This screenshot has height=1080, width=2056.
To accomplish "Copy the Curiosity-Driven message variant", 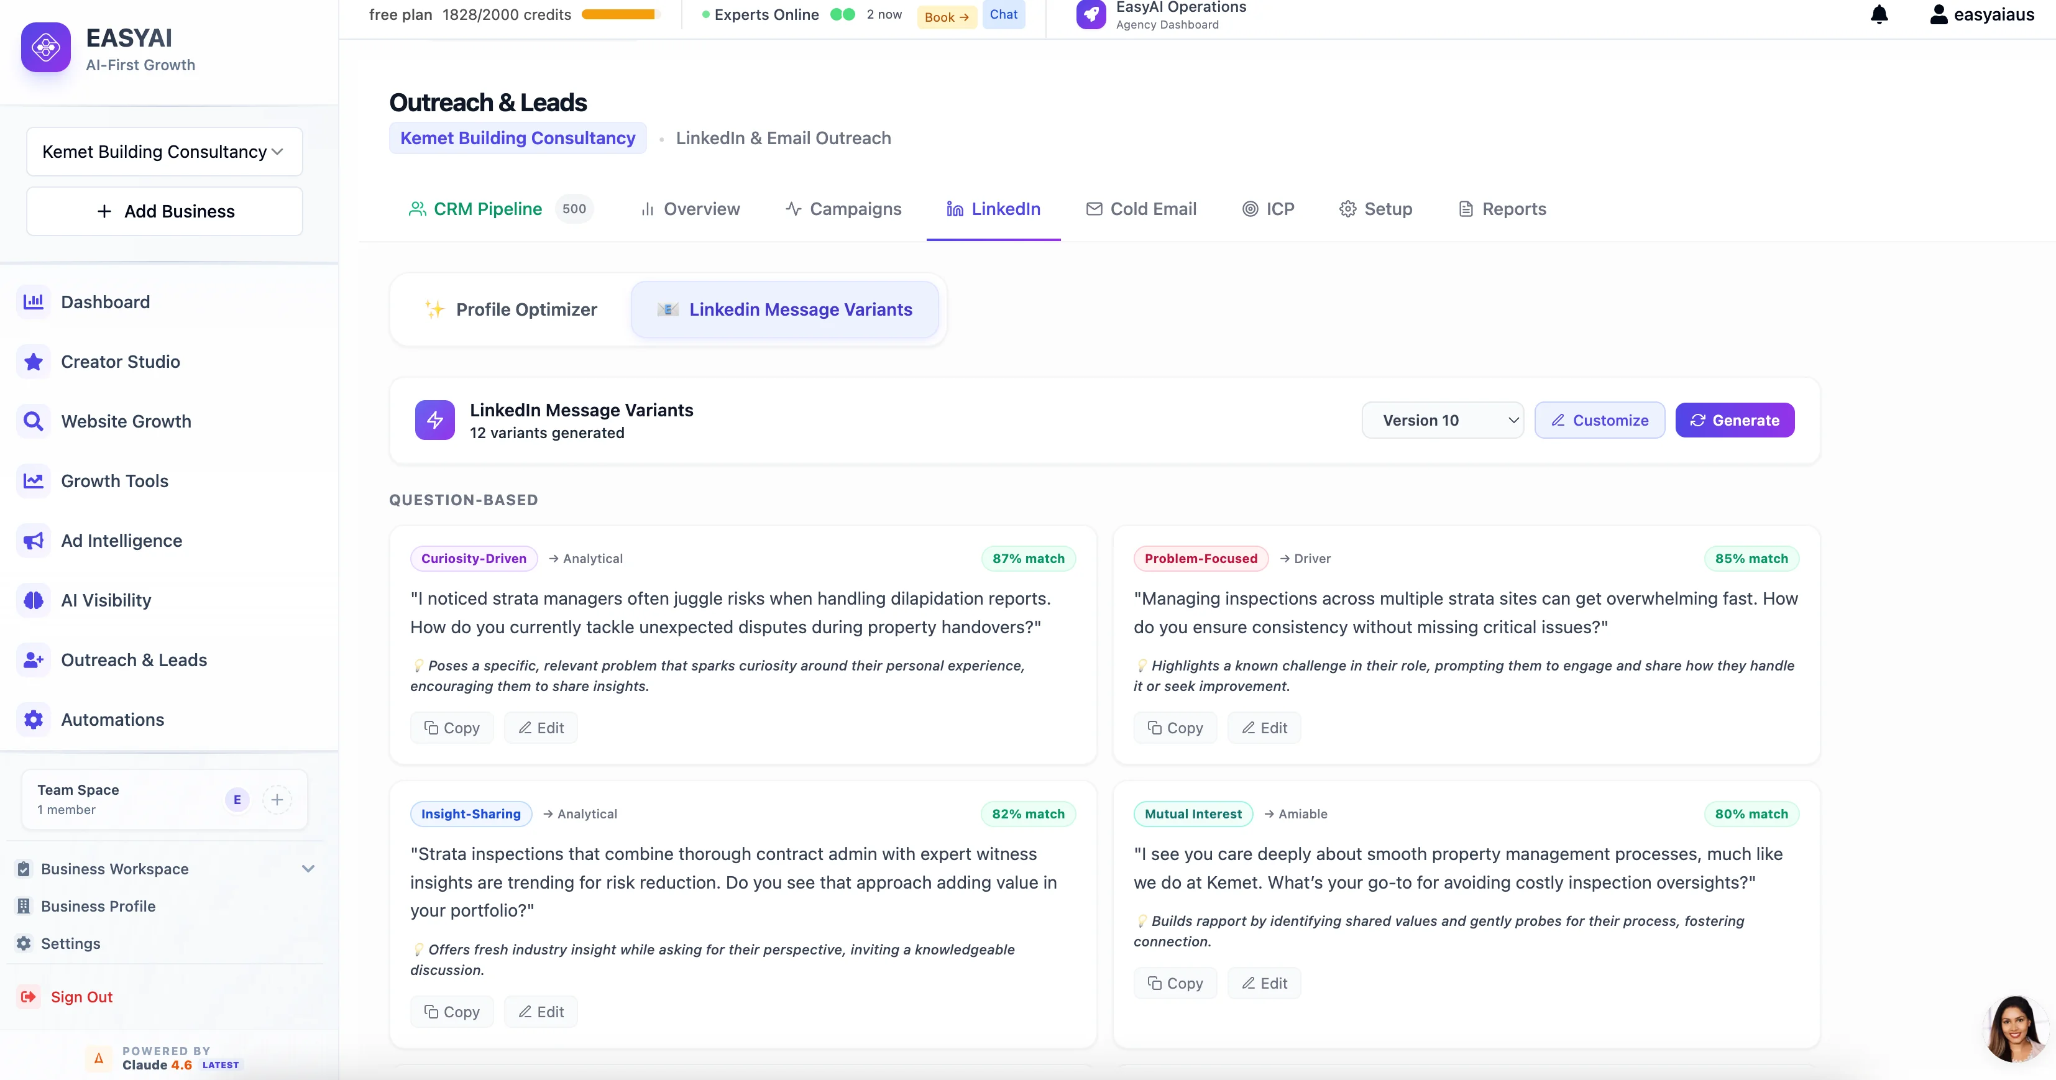I will [451, 727].
